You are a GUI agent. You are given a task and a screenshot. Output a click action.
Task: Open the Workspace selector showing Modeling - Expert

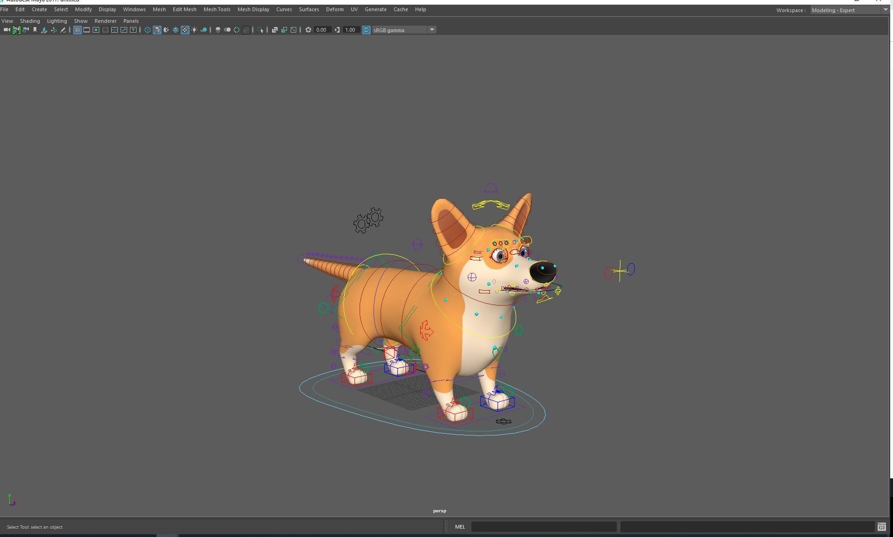tap(847, 10)
